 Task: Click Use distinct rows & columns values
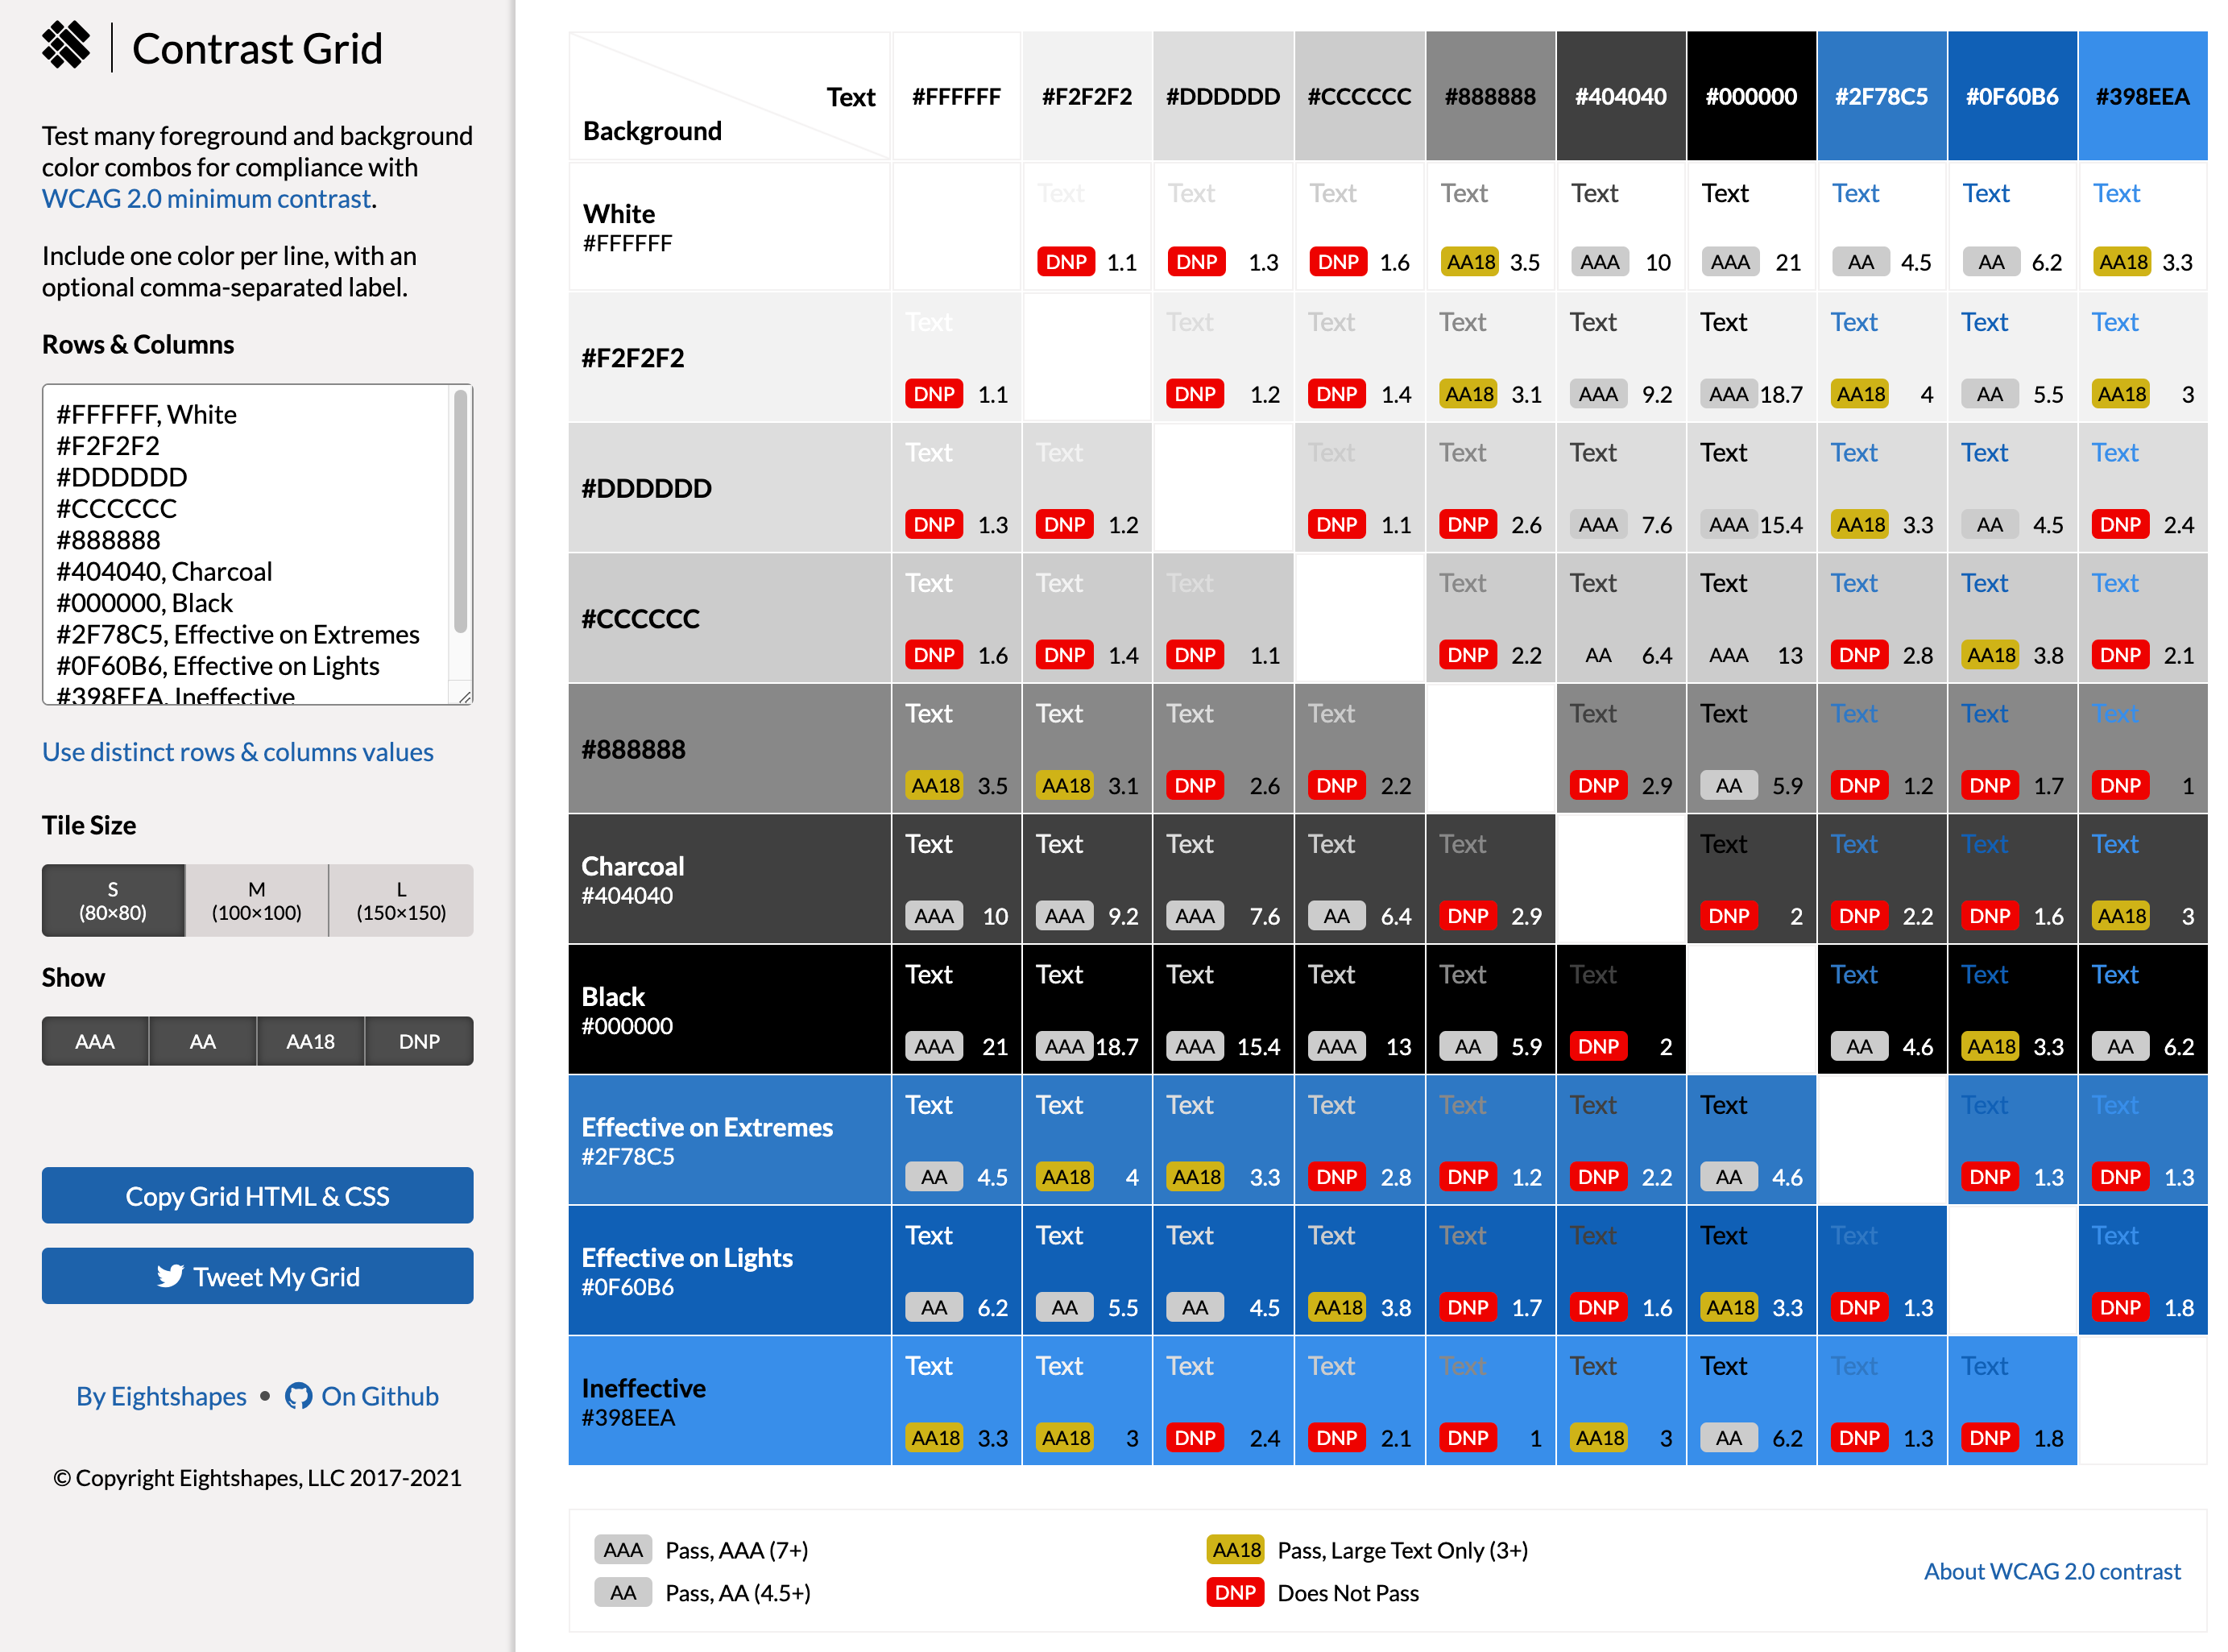238,752
